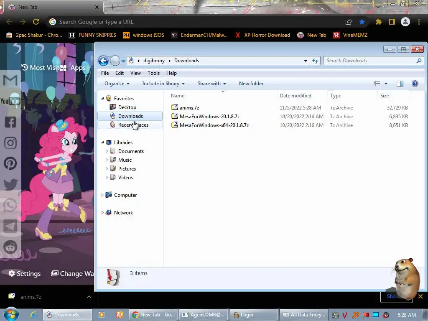The width and height of the screenshot is (428, 321).
Task: Open the Instagram sidebar shortcut
Action: pyautogui.click(x=10, y=143)
